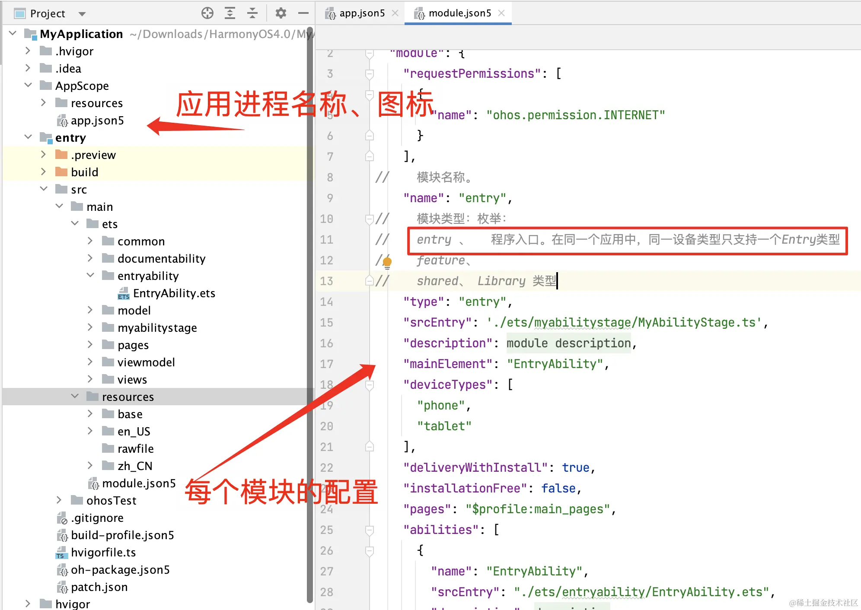This screenshot has width=861, height=610.
Task: Click the Expand All icon in Project toolbar
Action: point(230,13)
